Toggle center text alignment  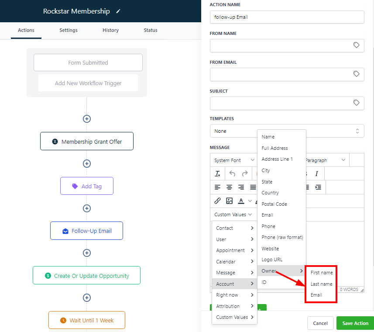229,187
